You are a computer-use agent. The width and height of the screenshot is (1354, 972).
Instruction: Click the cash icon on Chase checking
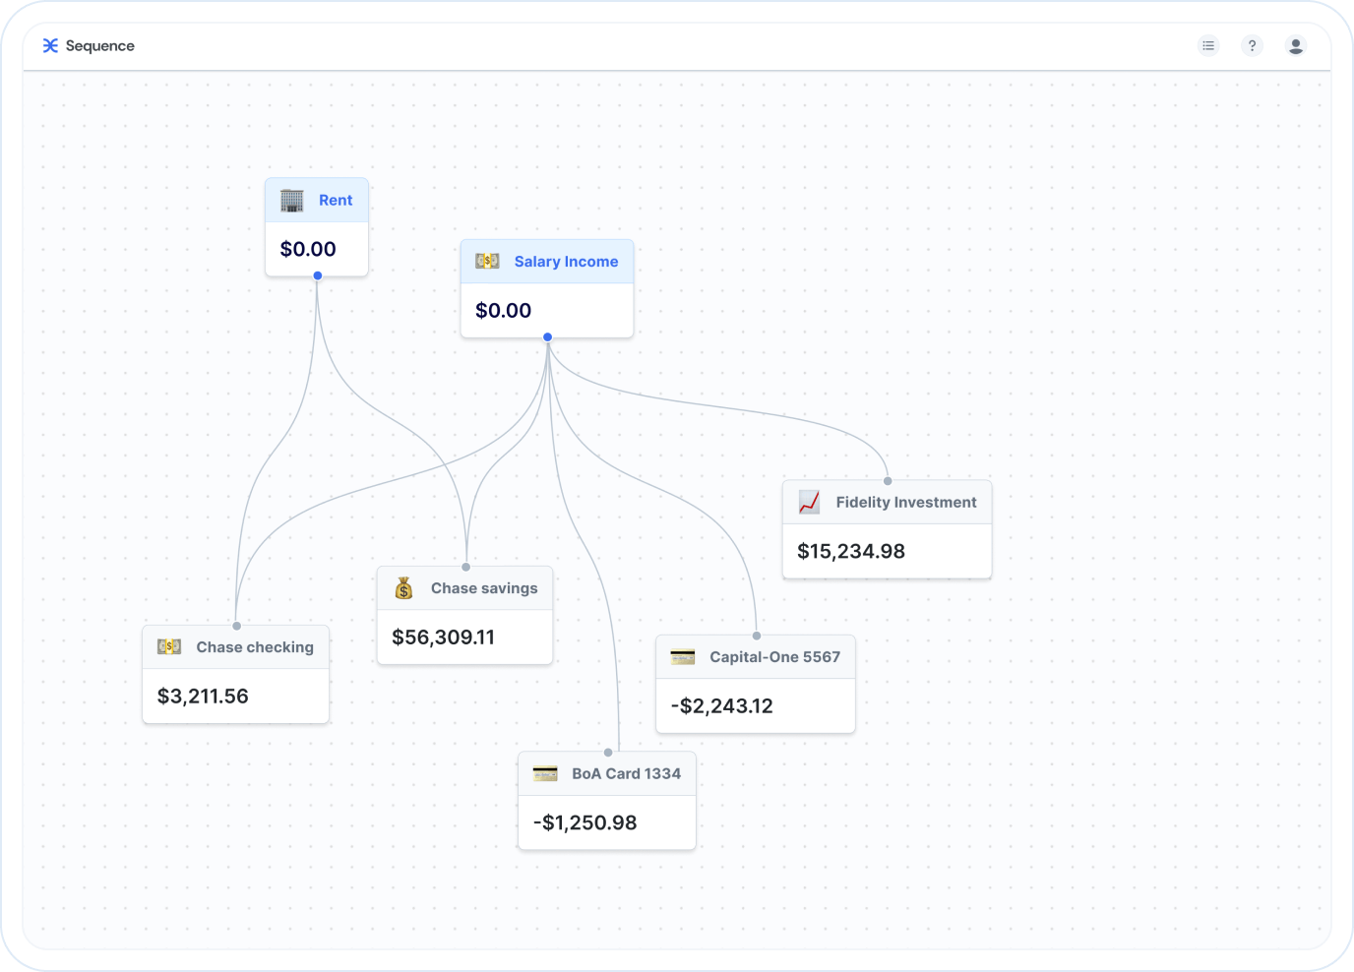tap(169, 647)
